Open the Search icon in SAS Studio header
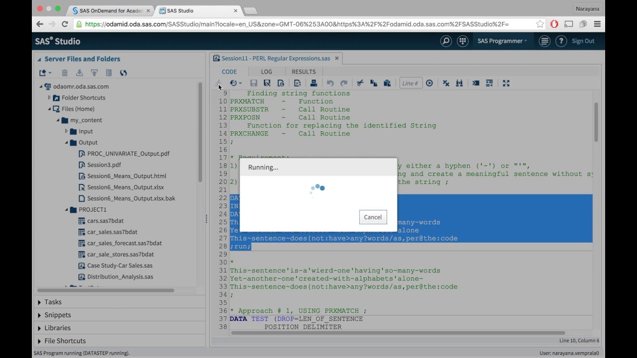Viewport: 637px width, 358px height. [x=446, y=41]
